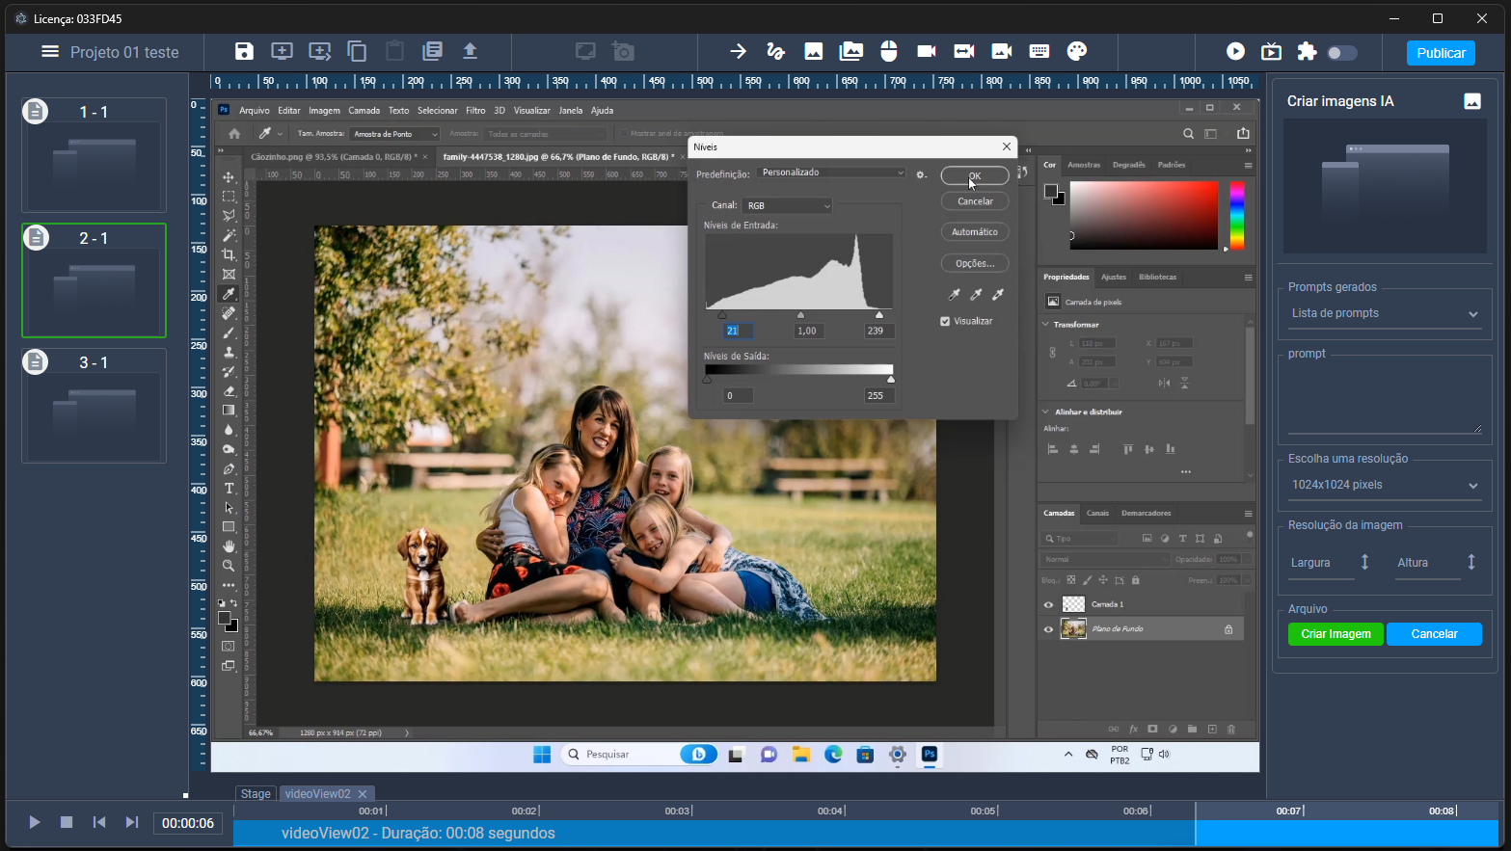Open the Canal RGB dropdown
The image size is (1511, 851).
pyautogui.click(x=787, y=205)
